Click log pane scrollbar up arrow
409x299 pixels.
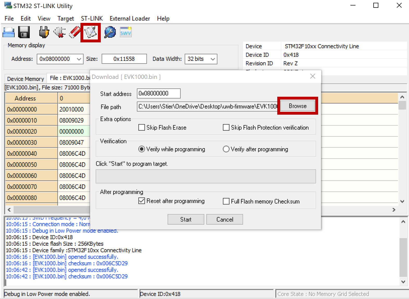(403, 222)
